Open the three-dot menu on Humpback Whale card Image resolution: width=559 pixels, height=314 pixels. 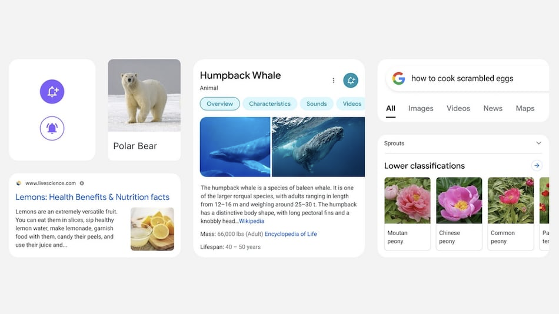pos(334,81)
